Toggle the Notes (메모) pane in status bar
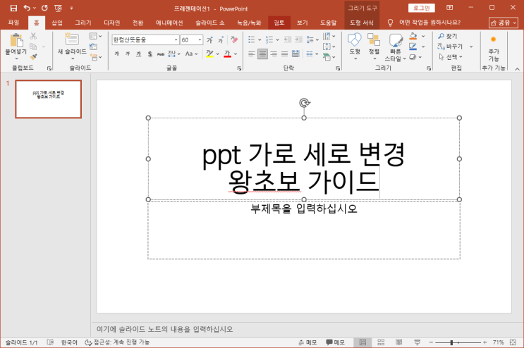Image resolution: width=524 pixels, height=348 pixels. (x=307, y=342)
